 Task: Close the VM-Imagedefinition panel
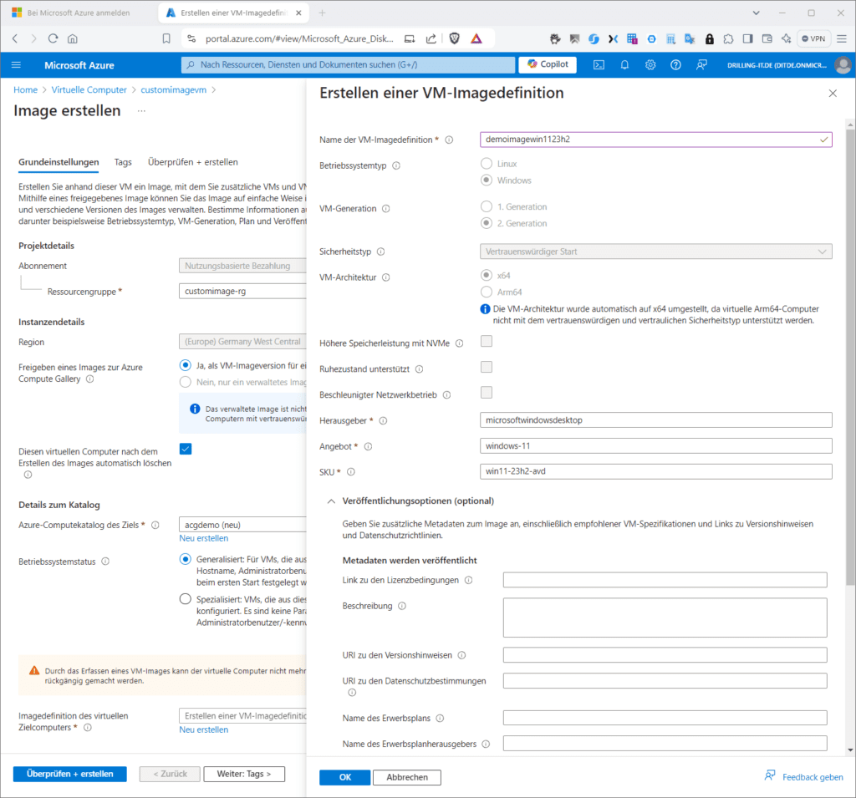pos(833,94)
